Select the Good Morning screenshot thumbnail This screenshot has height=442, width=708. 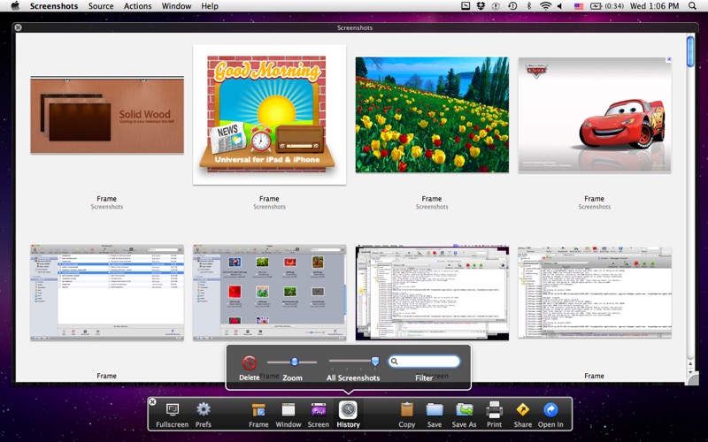(269, 115)
